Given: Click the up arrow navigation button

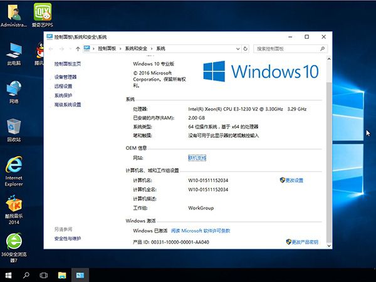Looking at the screenshot, I should point(78,48).
